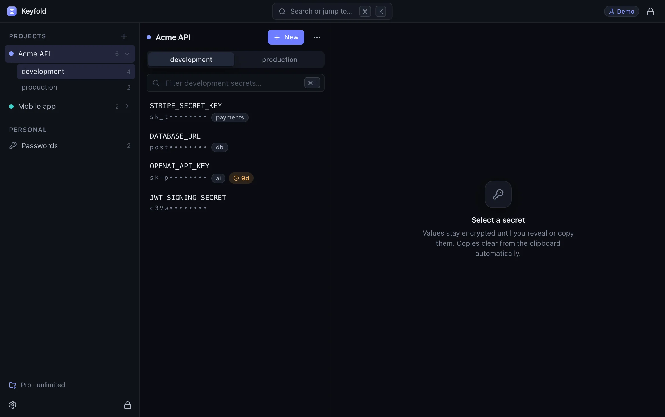Click the filter magnifier icon

(x=156, y=83)
